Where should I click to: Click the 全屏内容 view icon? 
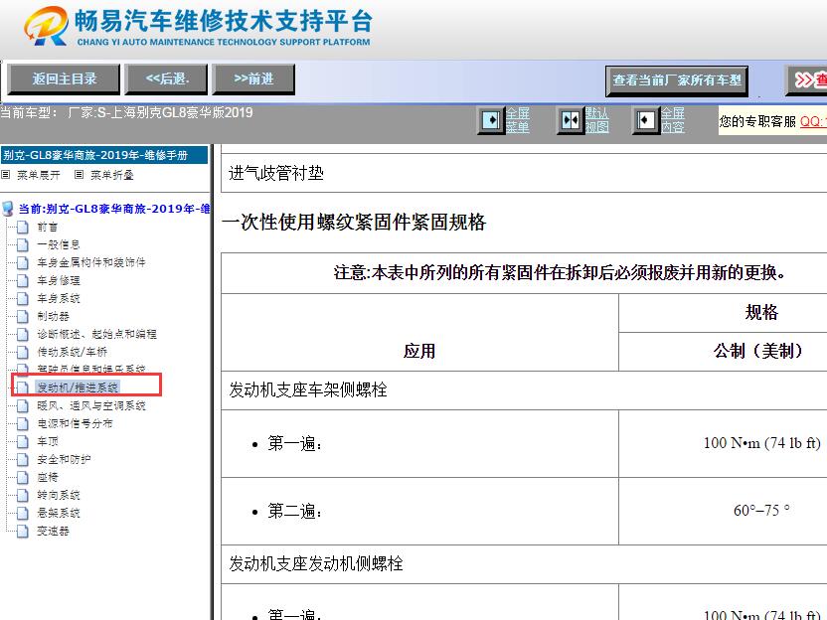[645, 120]
